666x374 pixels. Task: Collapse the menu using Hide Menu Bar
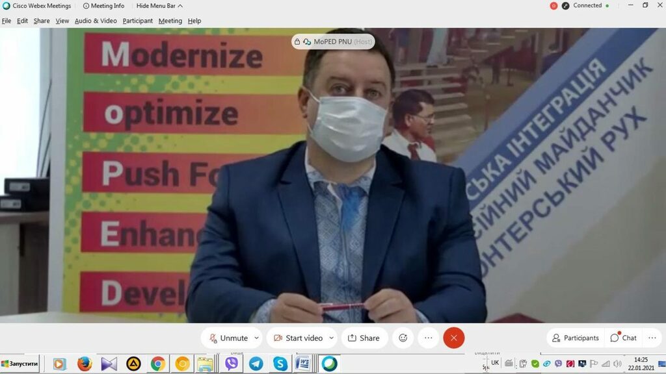click(159, 6)
